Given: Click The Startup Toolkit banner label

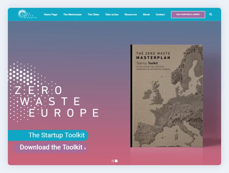Looking at the screenshot, I should 48,135.
